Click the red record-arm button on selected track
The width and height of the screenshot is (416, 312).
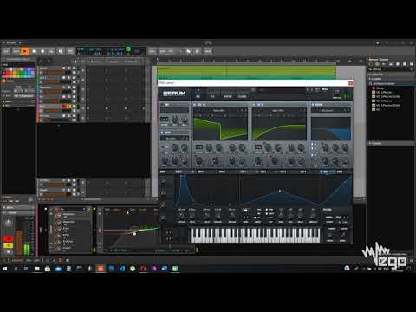(x=64, y=107)
